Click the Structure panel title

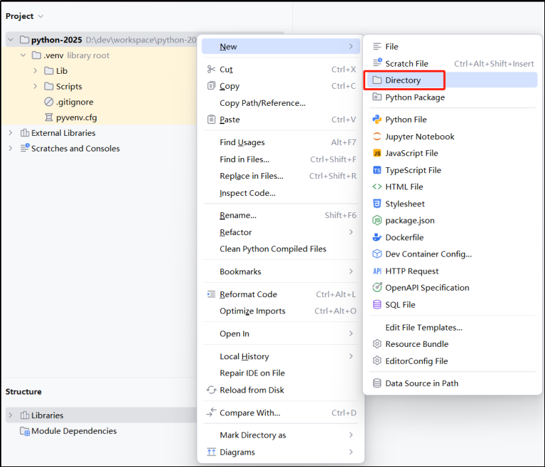click(x=24, y=392)
